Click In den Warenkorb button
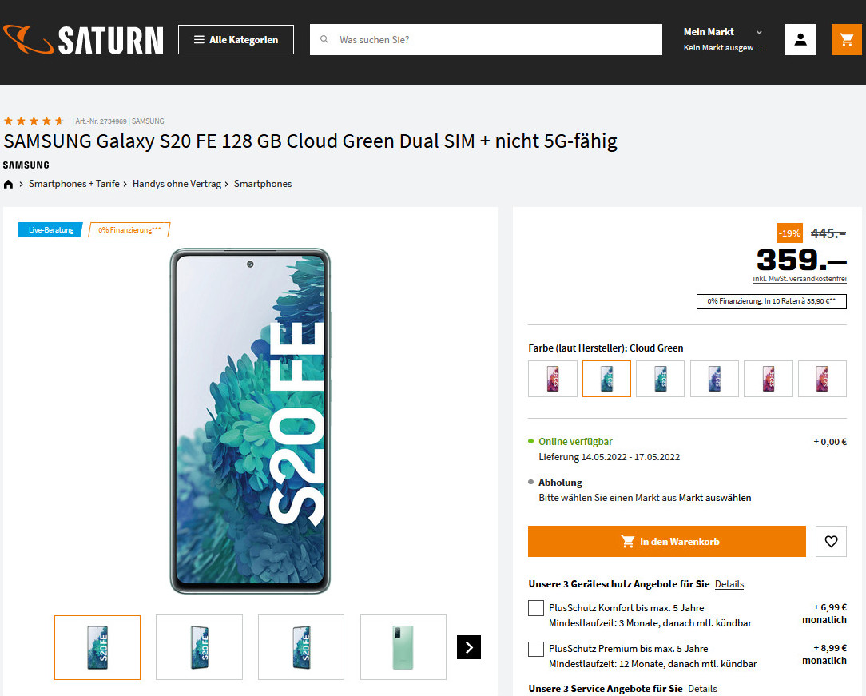Screen dimensions: 866x696 pyautogui.click(x=667, y=541)
